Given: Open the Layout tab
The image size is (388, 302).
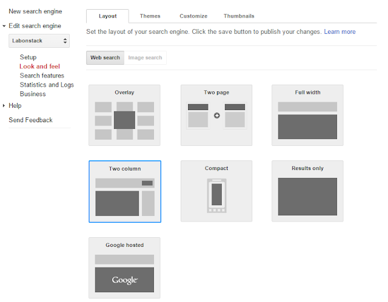Looking at the screenshot, I should point(107,16).
